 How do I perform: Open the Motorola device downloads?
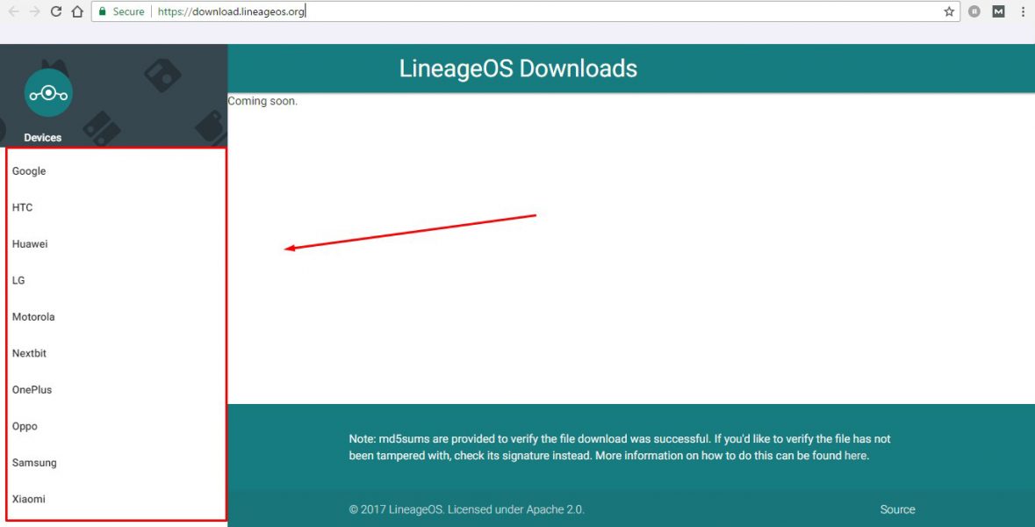coord(33,316)
